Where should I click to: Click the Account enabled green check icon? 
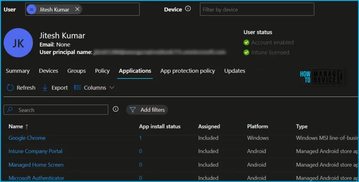(246, 42)
